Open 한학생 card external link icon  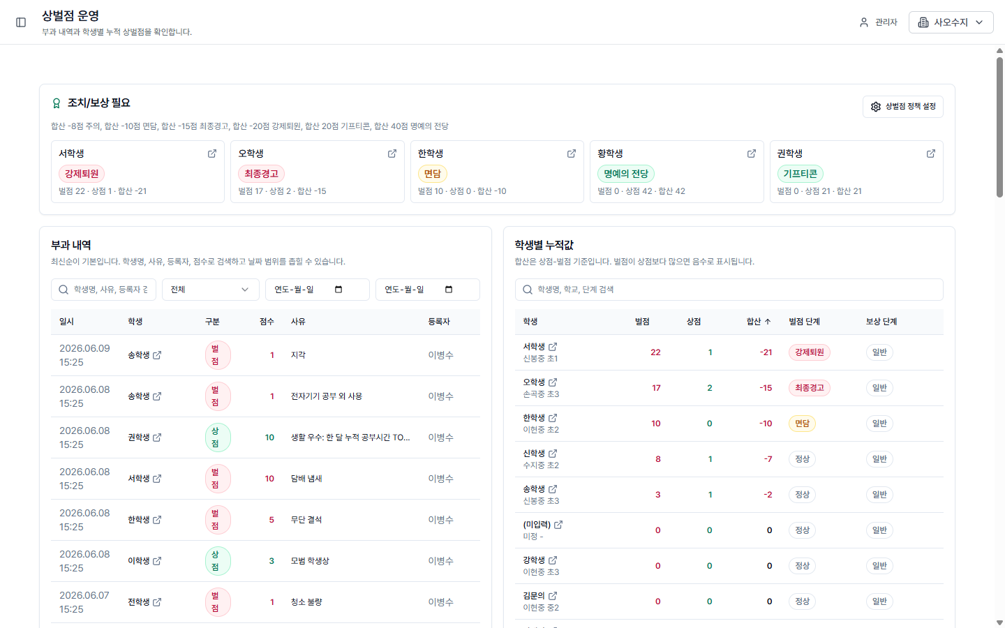(x=572, y=154)
